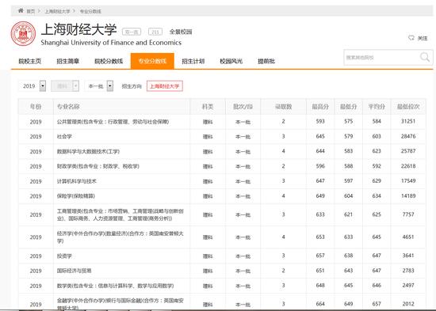Select the 公共管理类 major row name
436x311 pixels.
[x=113, y=122]
